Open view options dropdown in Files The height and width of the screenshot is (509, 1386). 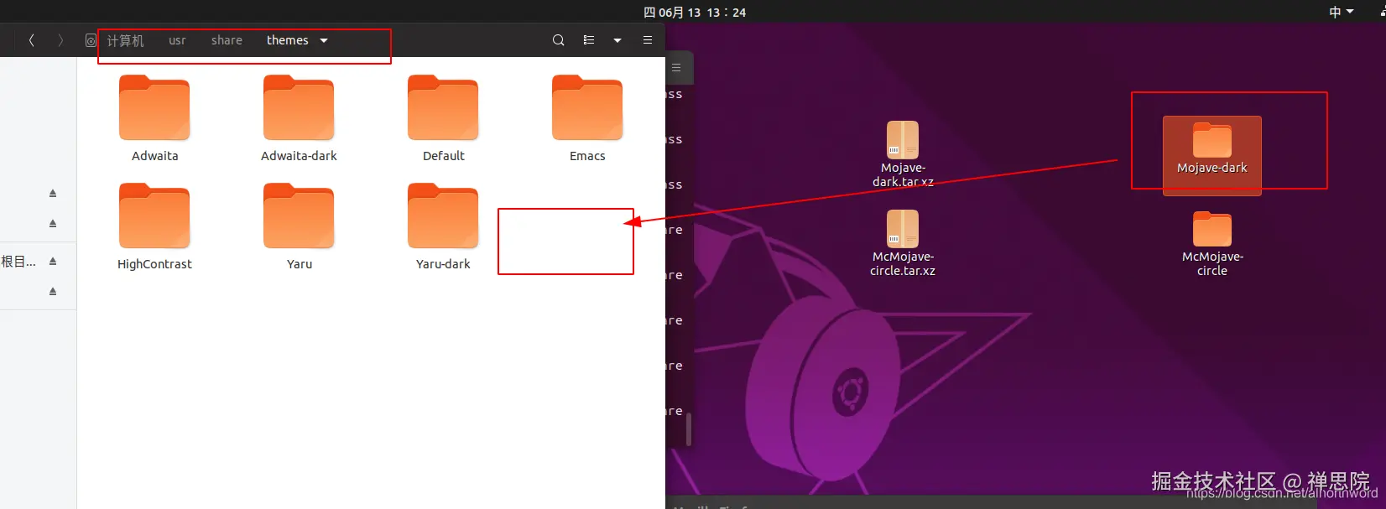pyautogui.click(x=617, y=40)
